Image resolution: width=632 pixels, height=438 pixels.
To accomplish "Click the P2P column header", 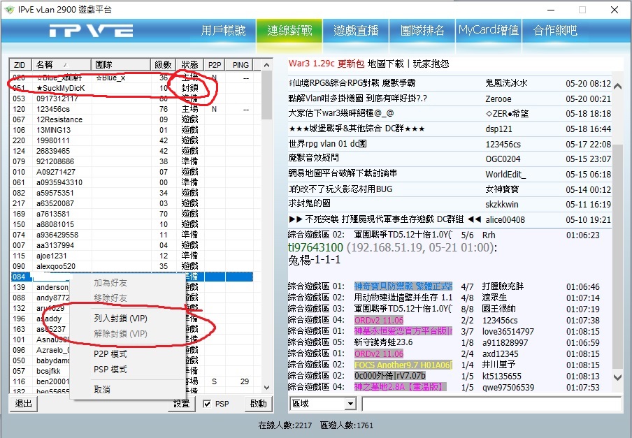I will (x=215, y=65).
